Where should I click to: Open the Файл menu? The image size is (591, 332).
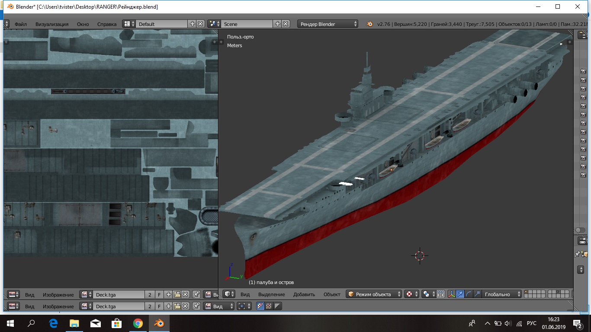point(20,24)
